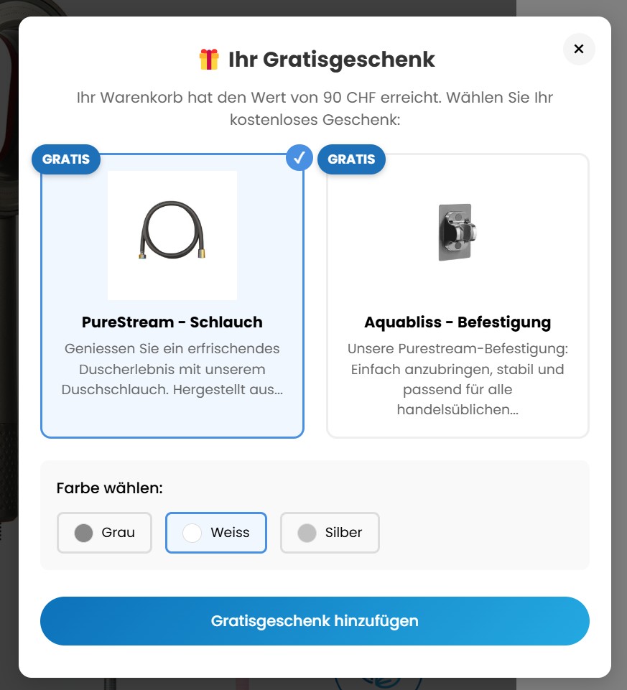Select the Aquabliss - Befestigung gift card
627x690 pixels.
click(x=458, y=296)
